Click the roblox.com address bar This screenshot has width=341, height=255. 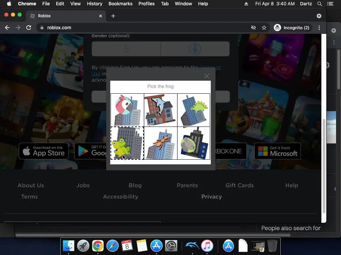(144, 28)
